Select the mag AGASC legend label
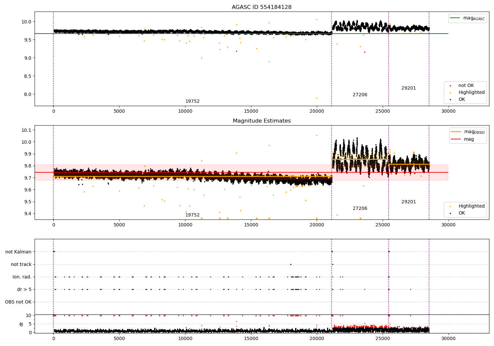 [x=474, y=18]
